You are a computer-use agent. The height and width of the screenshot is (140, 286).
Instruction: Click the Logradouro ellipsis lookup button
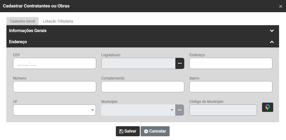[180, 63]
